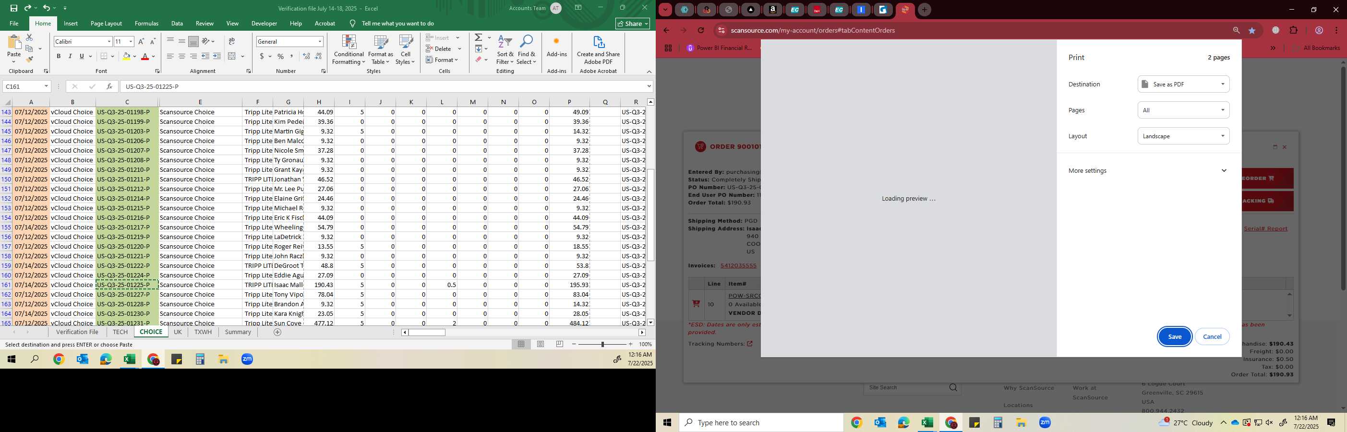Open Format as Table gallery
This screenshot has width=1347, height=432.
[381, 50]
